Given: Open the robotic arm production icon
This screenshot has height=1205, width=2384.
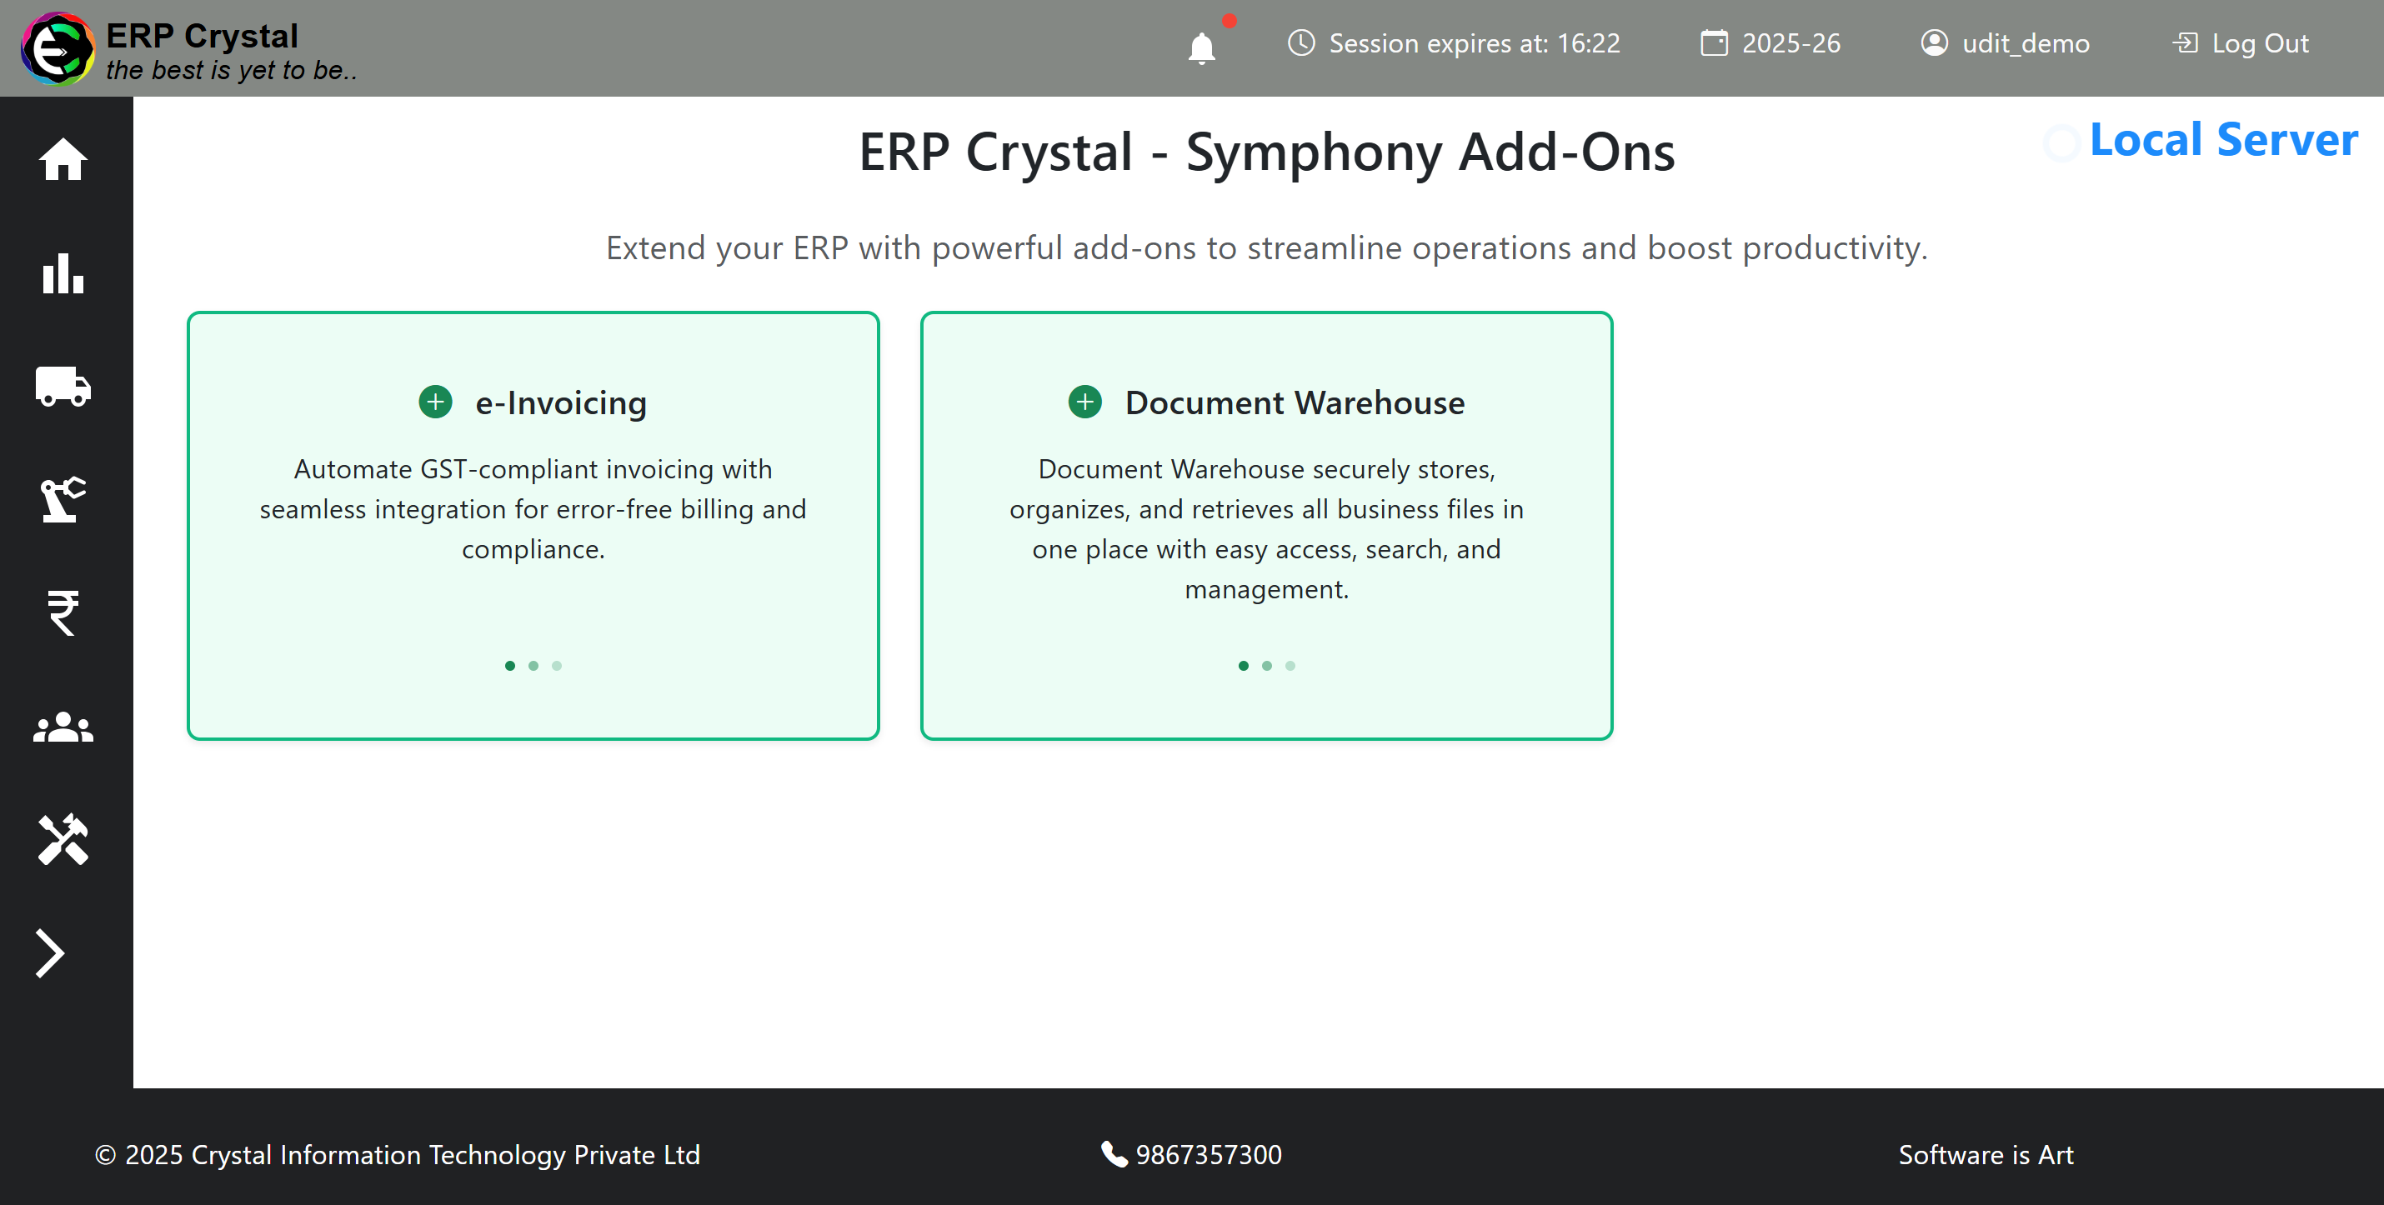Looking at the screenshot, I should [63, 500].
